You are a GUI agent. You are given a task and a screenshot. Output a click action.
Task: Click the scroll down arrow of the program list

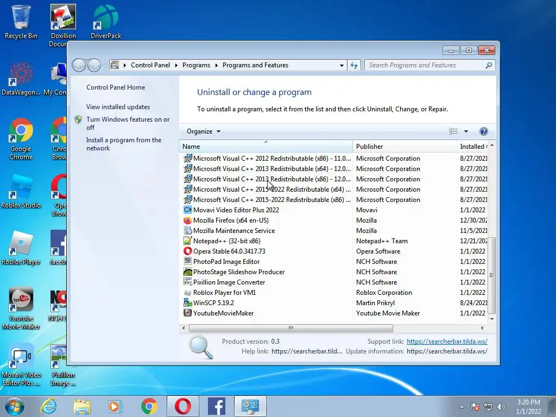pyautogui.click(x=491, y=319)
